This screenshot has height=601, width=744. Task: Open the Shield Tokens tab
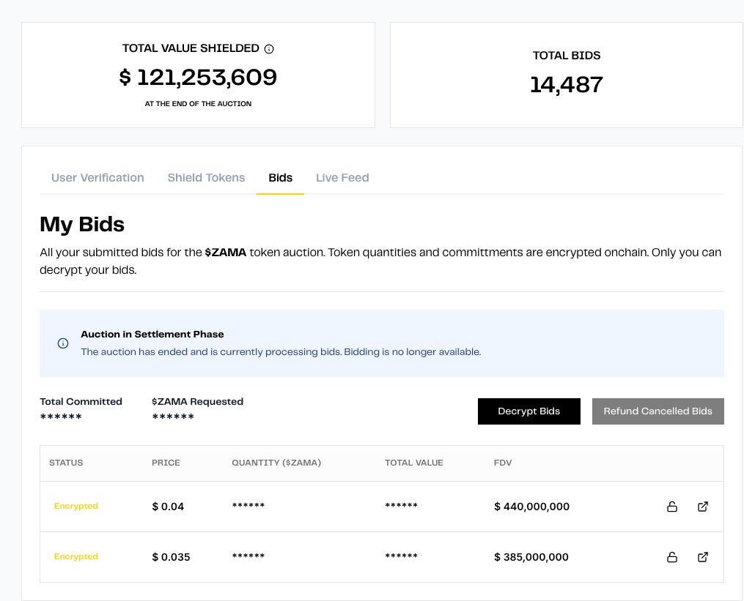[x=206, y=178]
